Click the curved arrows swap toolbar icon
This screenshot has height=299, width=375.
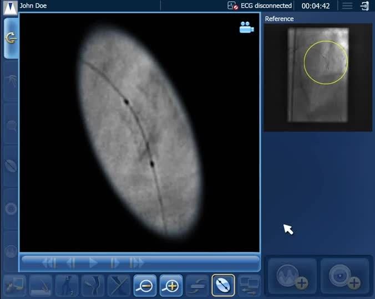tap(197, 285)
